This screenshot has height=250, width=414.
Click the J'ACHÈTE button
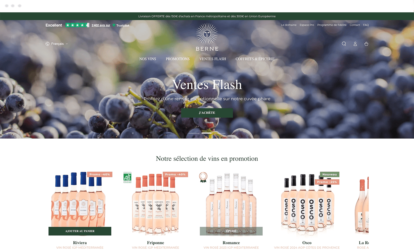[x=207, y=113]
